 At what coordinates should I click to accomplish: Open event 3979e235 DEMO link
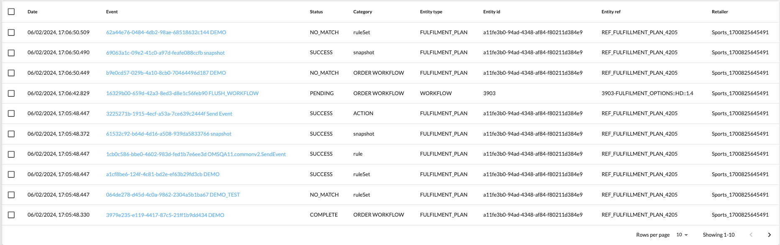tap(165, 215)
